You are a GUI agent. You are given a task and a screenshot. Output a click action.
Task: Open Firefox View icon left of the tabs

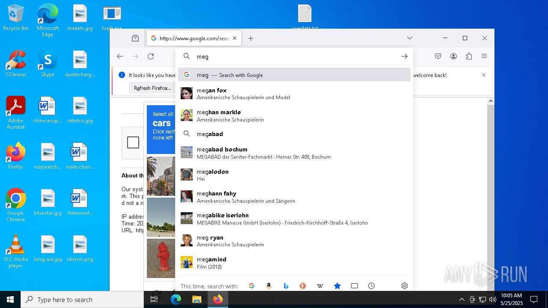coord(135,38)
